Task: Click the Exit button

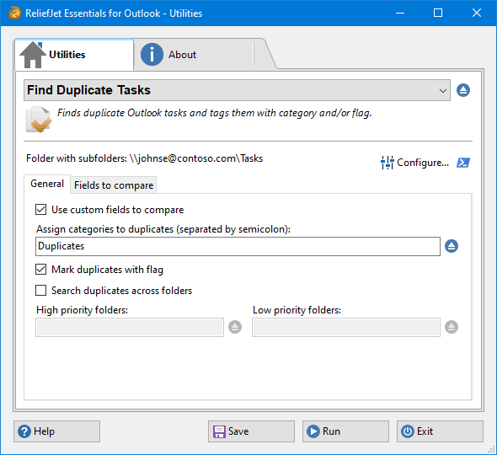Action: tap(440, 431)
